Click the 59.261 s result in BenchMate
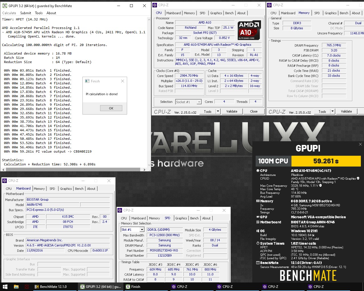 click(x=326, y=161)
